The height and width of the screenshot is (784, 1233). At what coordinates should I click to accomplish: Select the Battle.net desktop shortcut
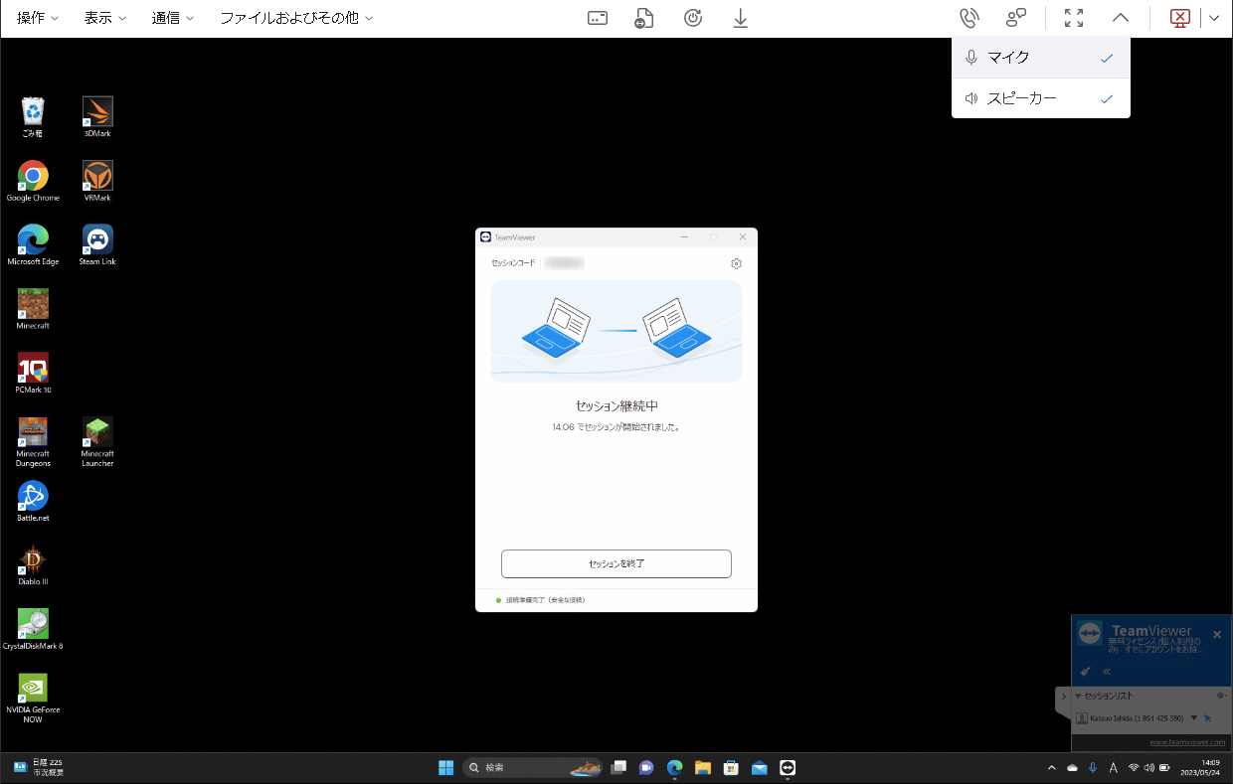pos(33,502)
